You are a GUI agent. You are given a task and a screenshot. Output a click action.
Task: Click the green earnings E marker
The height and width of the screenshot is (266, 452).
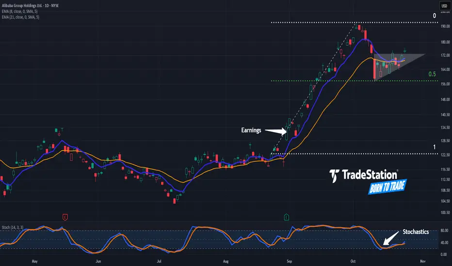coord(286,217)
